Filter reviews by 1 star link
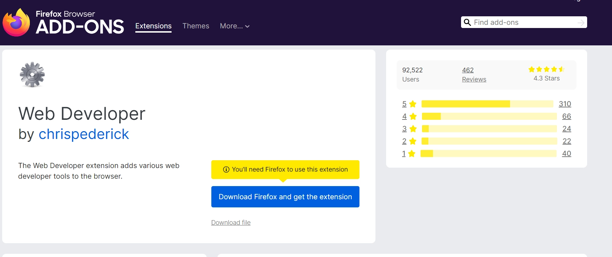 [x=404, y=153]
